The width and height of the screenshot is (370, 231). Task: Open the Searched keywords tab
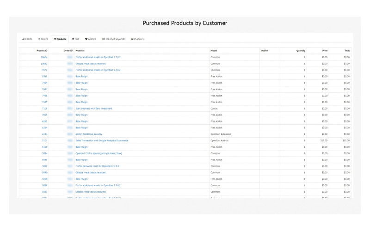point(115,39)
